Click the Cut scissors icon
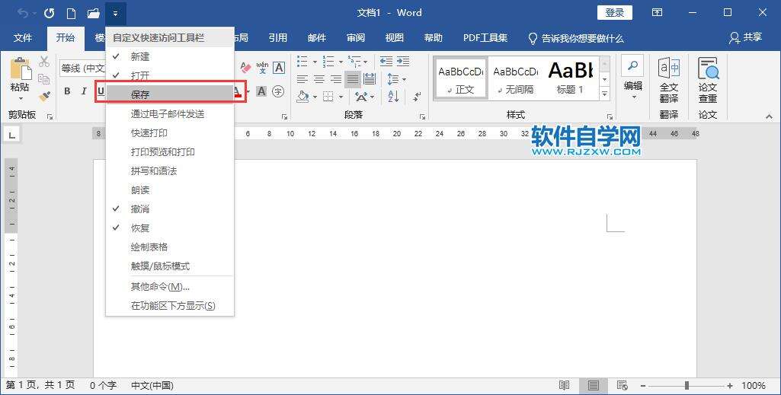Screen dimensions: 781x395 [44, 62]
